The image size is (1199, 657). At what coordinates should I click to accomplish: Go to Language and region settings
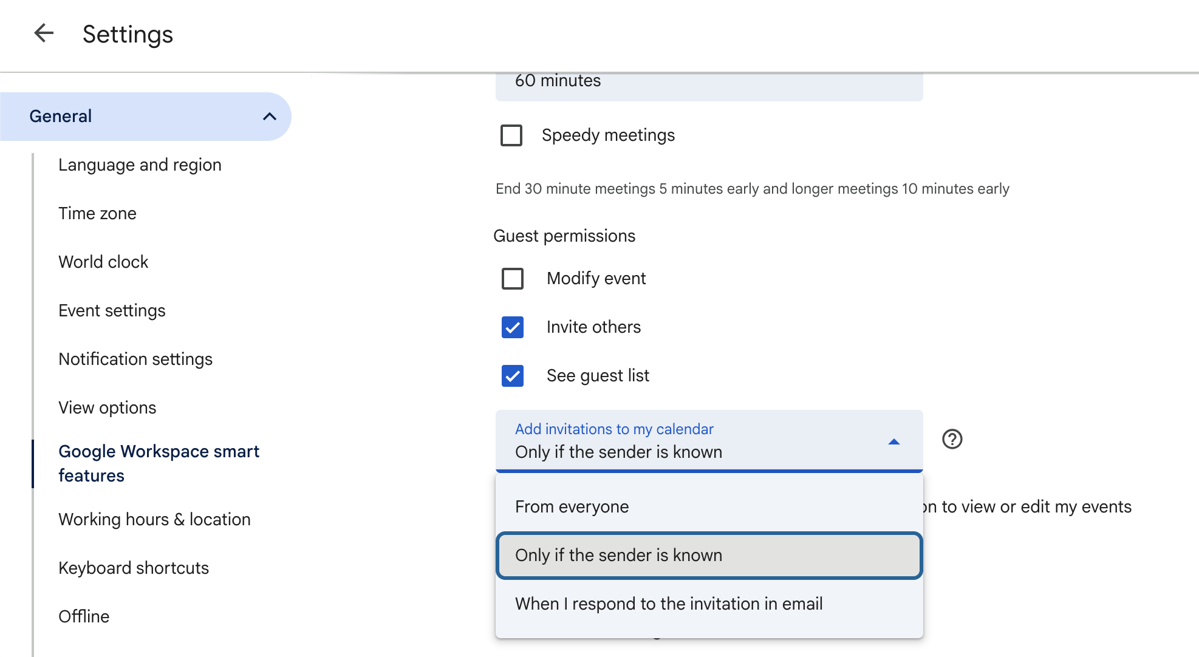pos(140,165)
